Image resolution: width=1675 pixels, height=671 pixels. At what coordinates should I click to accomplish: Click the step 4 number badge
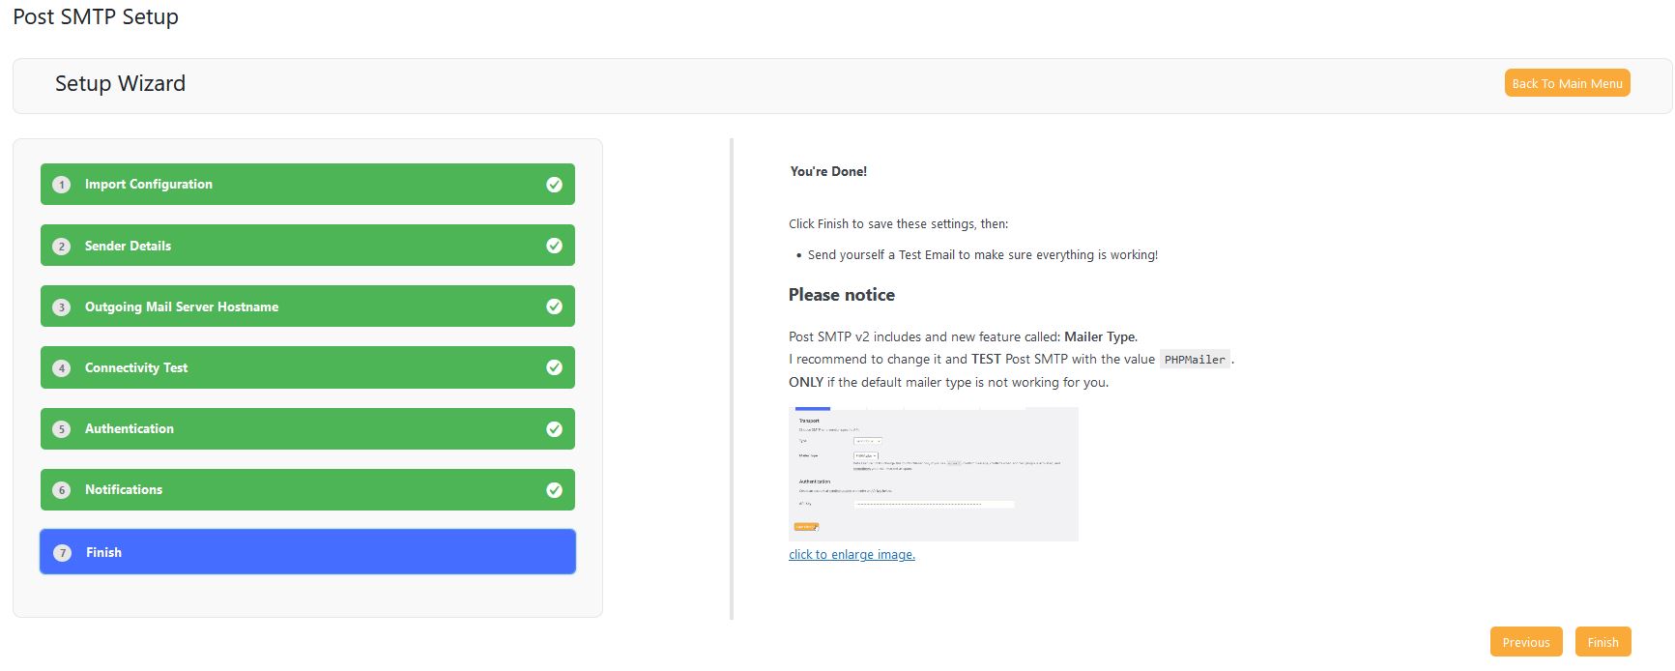tap(62, 368)
